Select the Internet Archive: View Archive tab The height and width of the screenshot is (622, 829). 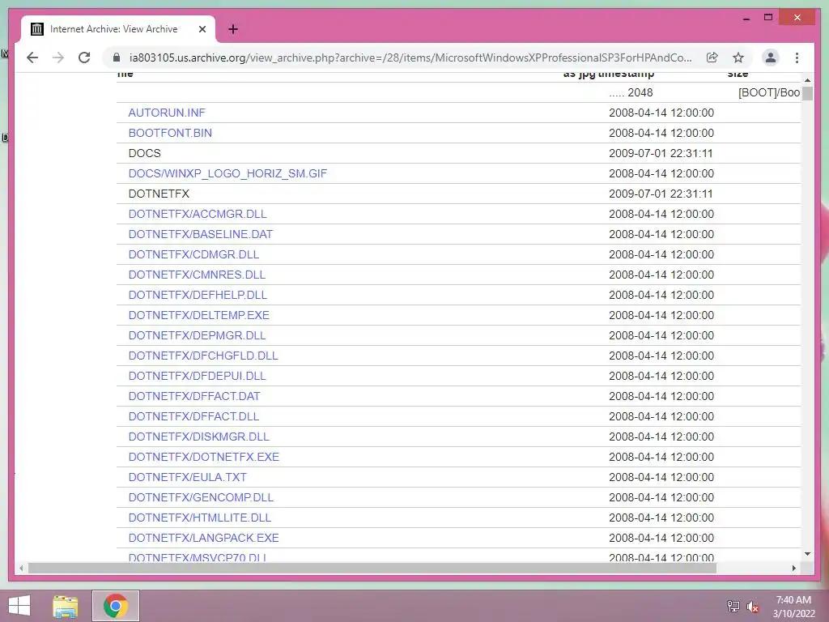(x=118, y=29)
